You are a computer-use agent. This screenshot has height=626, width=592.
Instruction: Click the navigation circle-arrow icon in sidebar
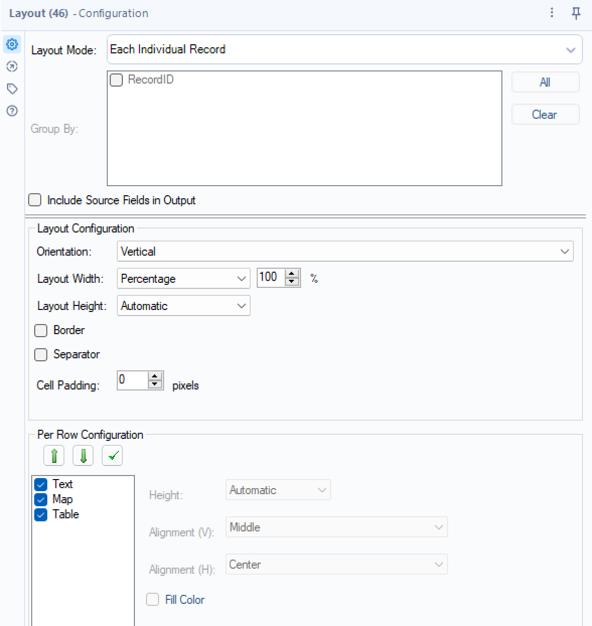click(12, 66)
